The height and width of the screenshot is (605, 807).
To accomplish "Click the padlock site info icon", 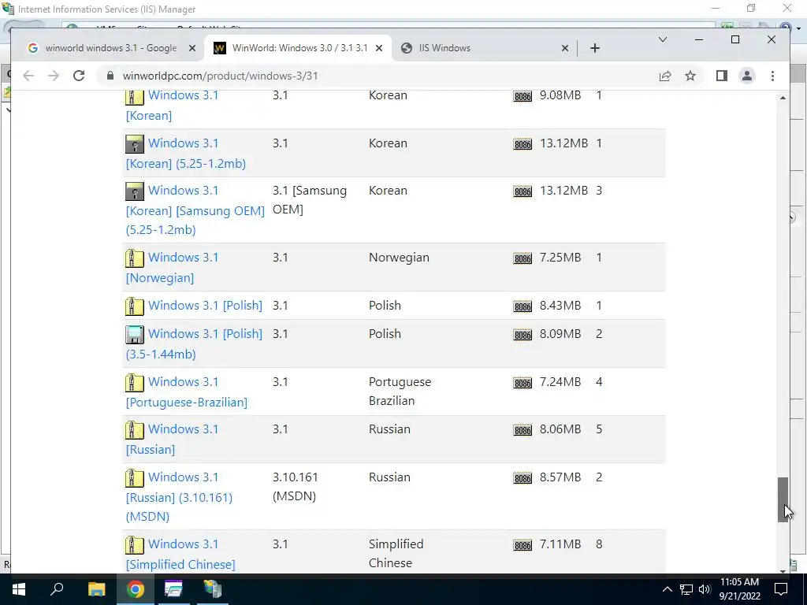I will pyautogui.click(x=110, y=76).
